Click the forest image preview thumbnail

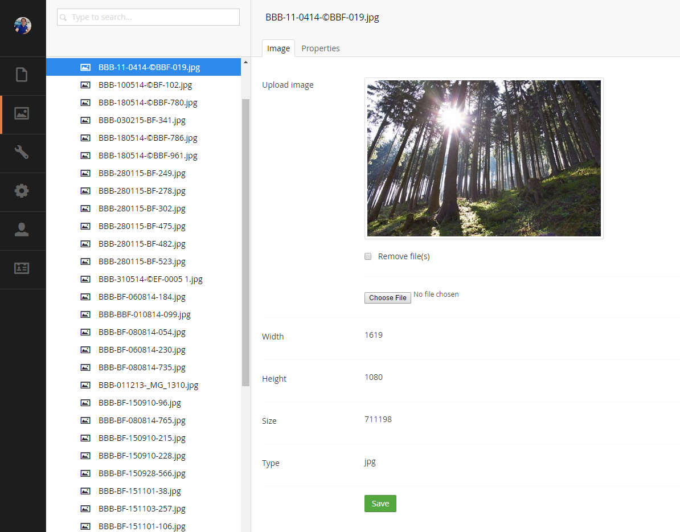tap(484, 158)
